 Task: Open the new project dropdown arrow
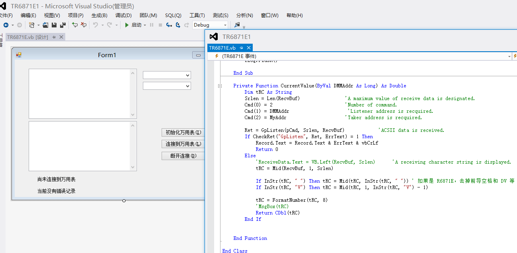coord(38,25)
